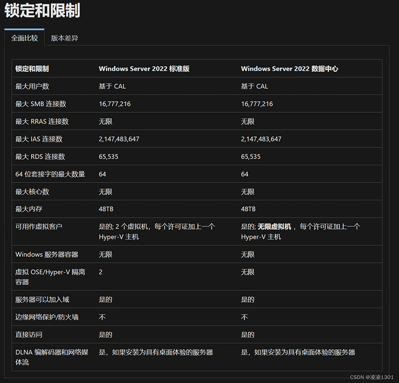Click the Windows 服务器容器 row label

point(47,254)
